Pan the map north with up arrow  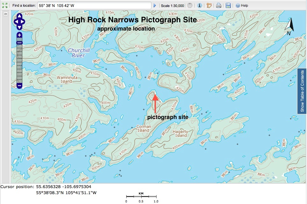pos(19,16)
